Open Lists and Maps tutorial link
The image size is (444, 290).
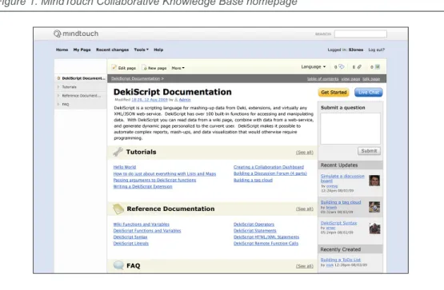[165, 174]
